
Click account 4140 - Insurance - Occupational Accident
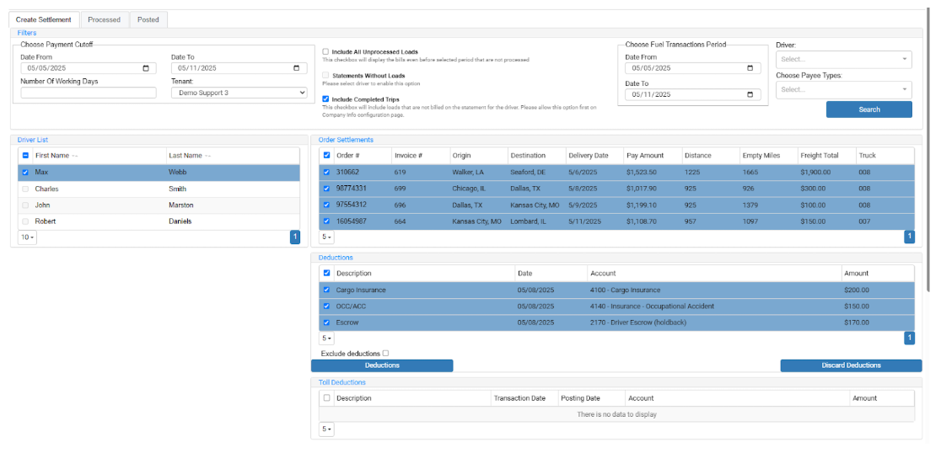(653, 306)
